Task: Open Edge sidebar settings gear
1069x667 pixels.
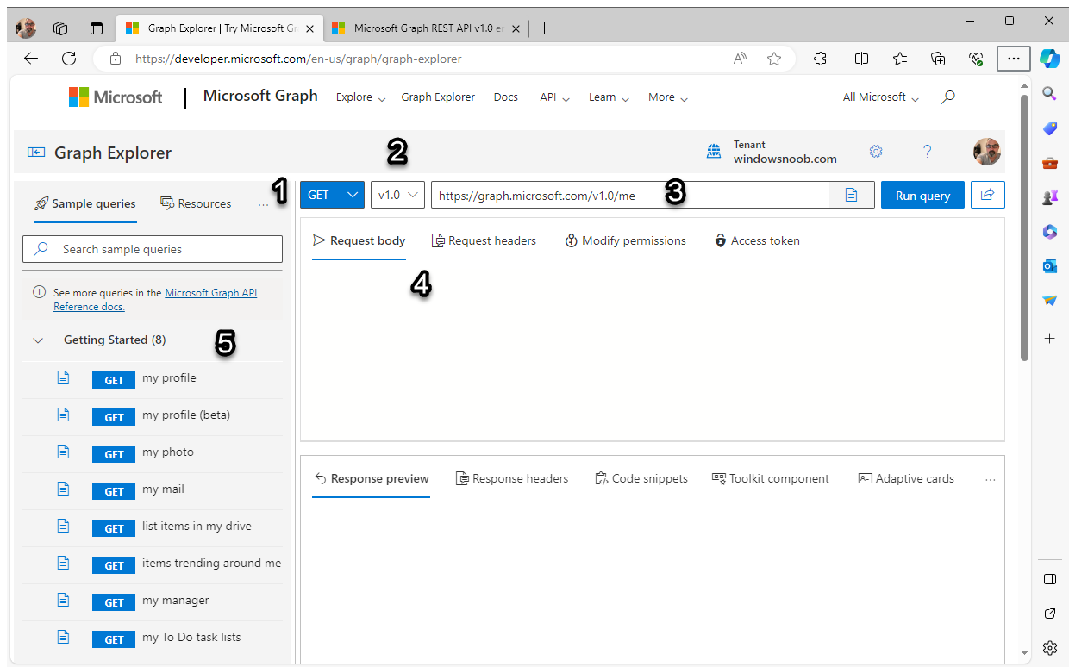Action: 1049,648
